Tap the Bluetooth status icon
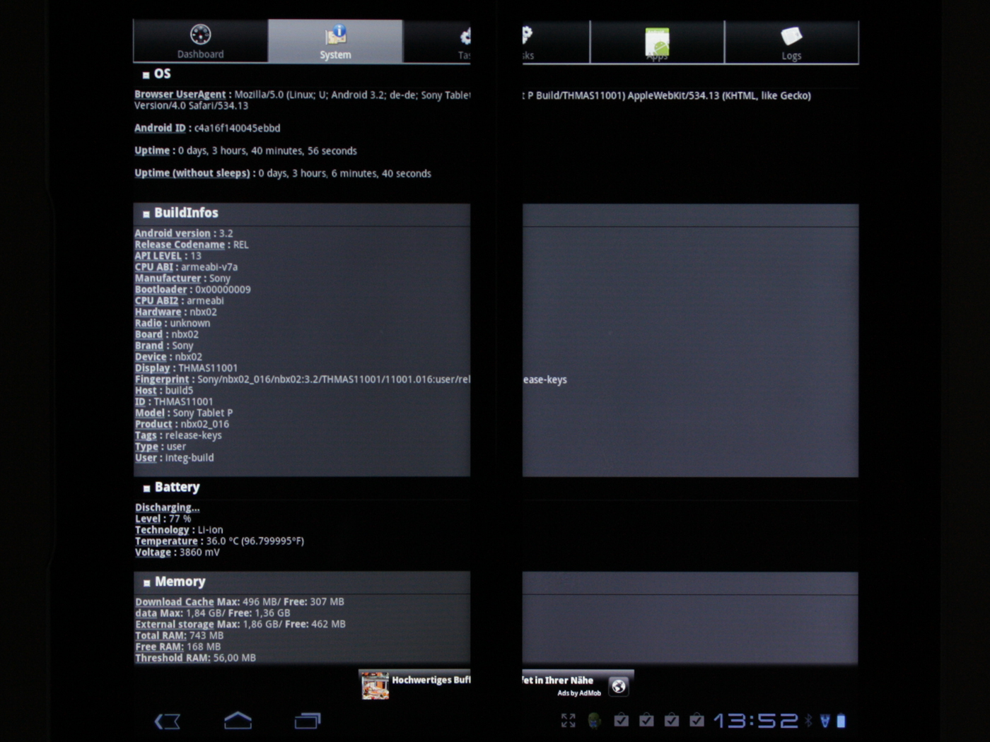Viewport: 990px width, 742px height. 809,720
